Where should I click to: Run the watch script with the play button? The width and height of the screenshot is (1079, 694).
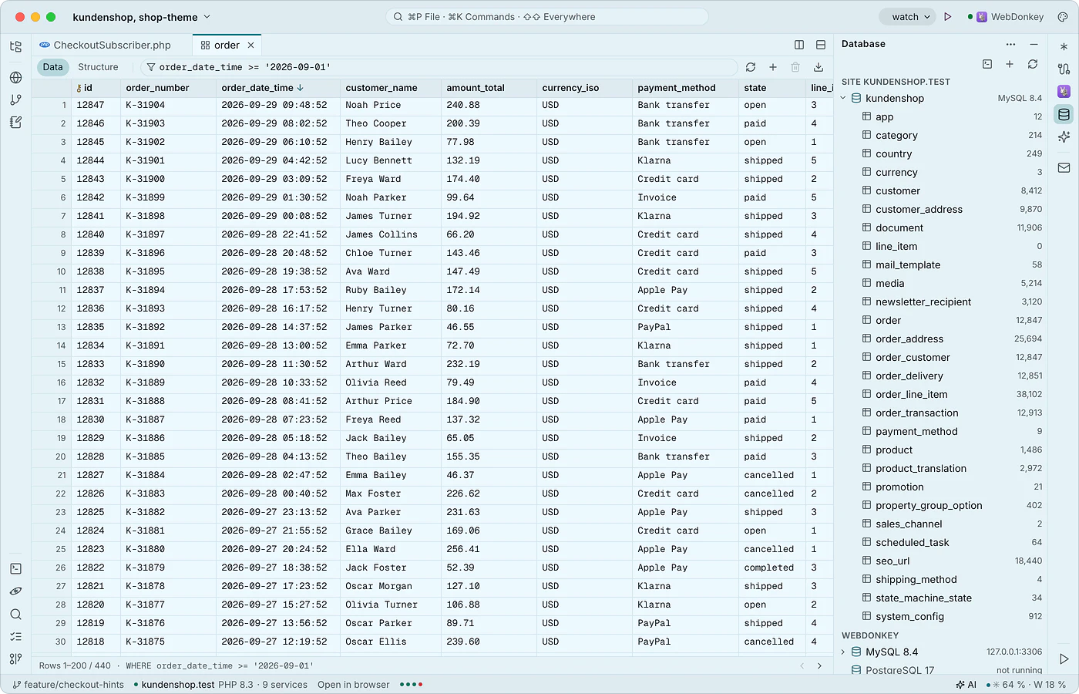(948, 17)
